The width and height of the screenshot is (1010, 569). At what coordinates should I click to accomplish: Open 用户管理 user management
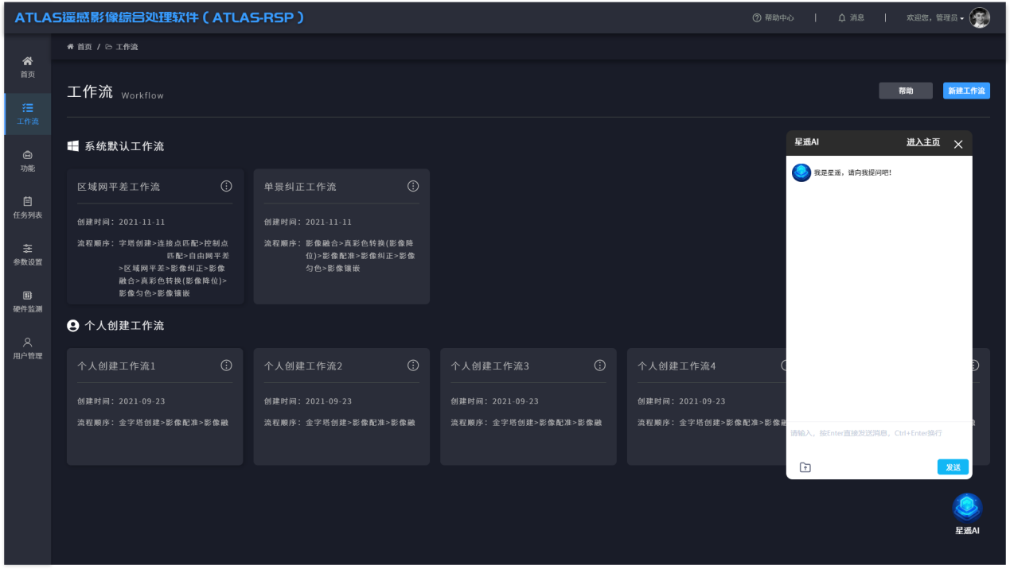coord(27,348)
